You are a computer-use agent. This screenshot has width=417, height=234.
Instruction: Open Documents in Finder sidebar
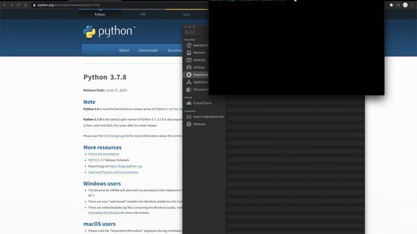[197, 90]
